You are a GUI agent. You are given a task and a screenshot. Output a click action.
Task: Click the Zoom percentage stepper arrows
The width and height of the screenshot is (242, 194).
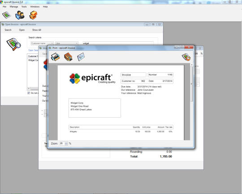coord(66,143)
